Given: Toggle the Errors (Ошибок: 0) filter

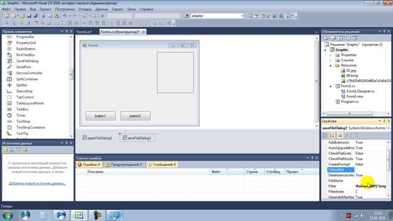Looking at the screenshot, I should pos(89,165).
